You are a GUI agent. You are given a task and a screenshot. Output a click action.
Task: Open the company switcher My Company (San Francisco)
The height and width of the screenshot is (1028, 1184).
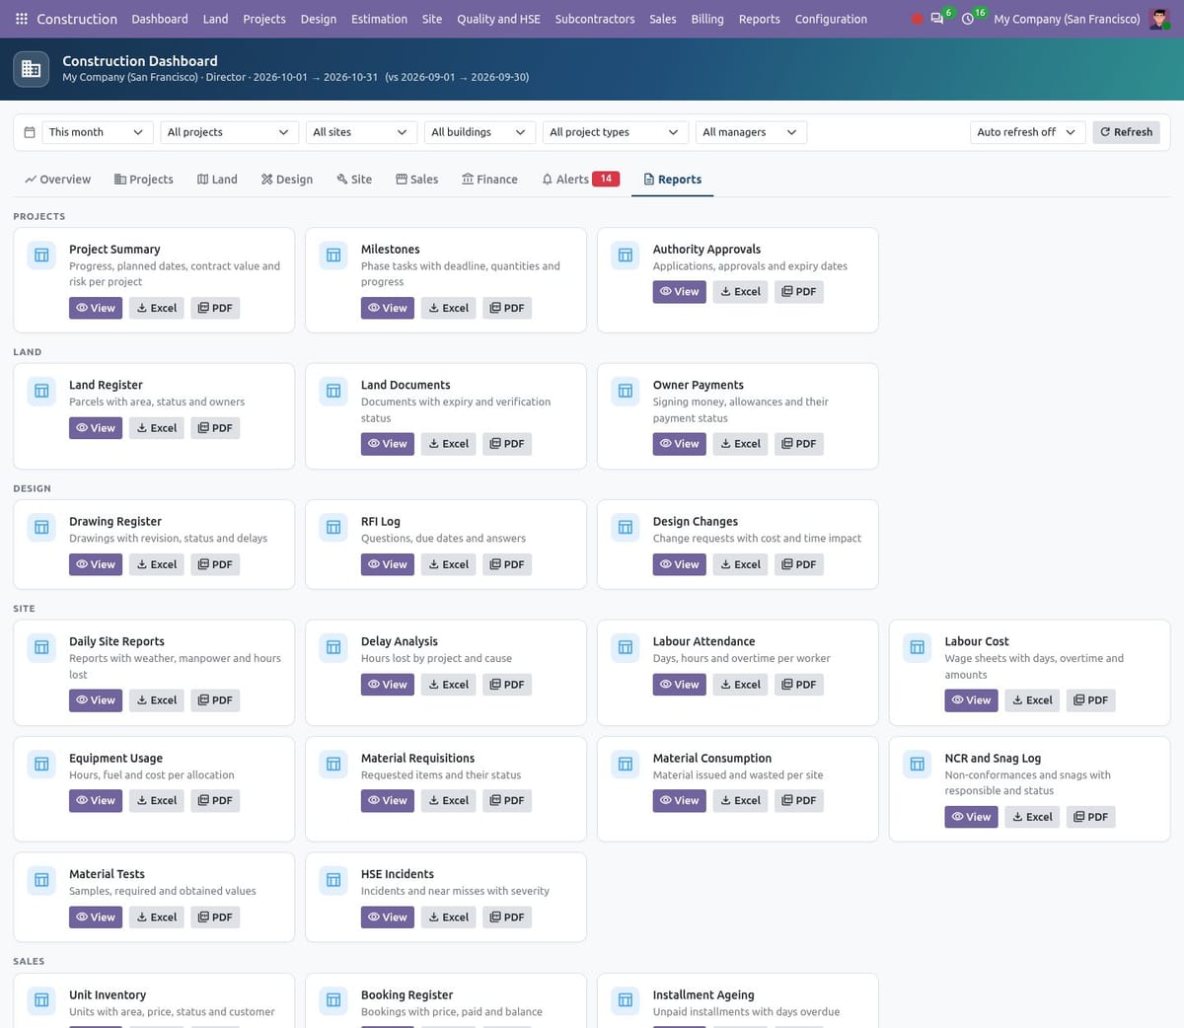click(x=1067, y=19)
